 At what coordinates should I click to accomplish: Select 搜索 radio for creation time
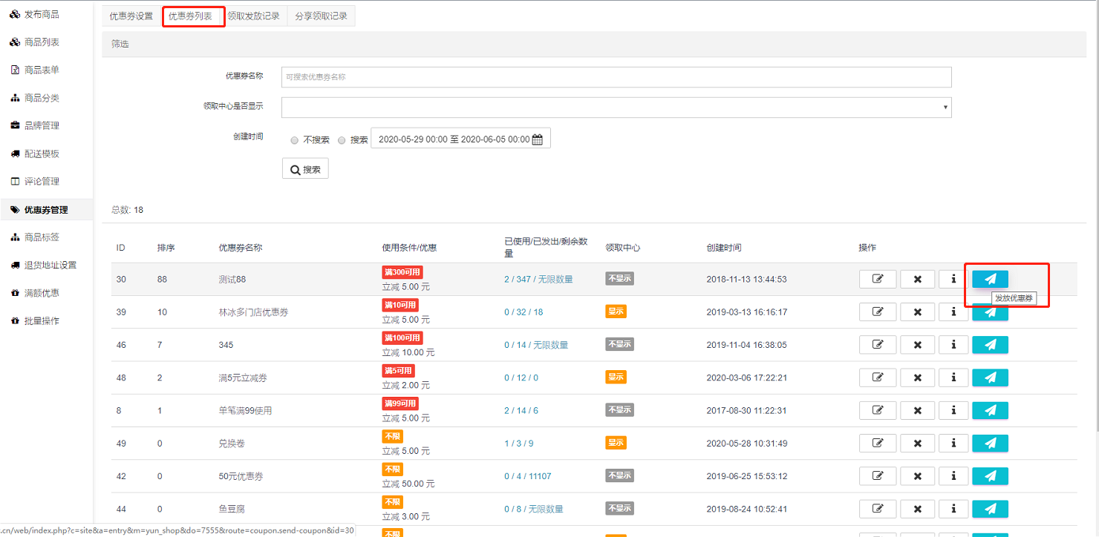342,140
